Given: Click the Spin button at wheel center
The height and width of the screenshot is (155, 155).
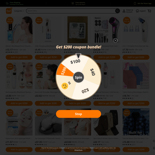Looking at the screenshot, I should (x=78, y=77).
